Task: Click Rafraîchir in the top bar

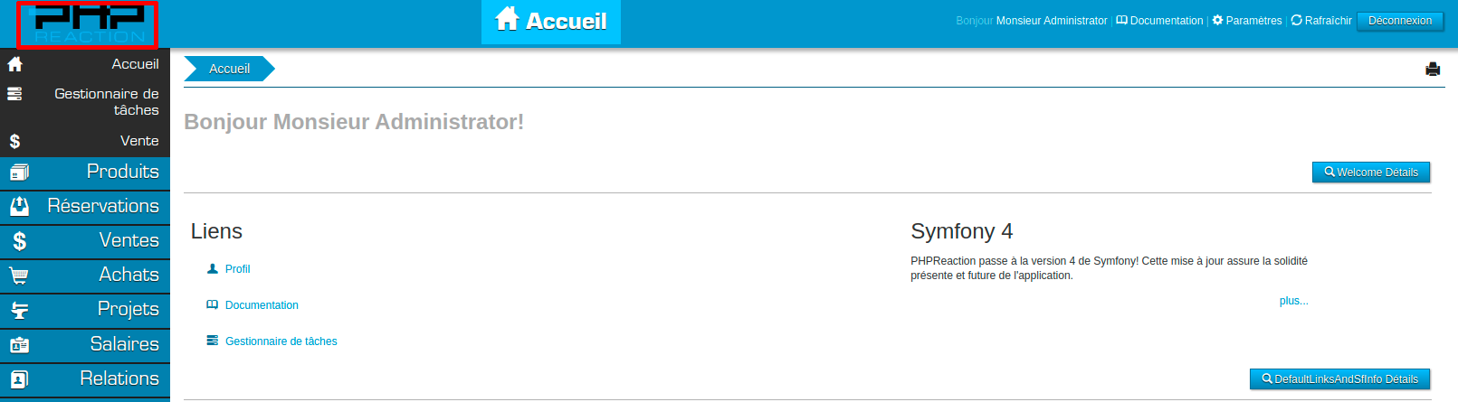Action: click(x=1321, y=21)
